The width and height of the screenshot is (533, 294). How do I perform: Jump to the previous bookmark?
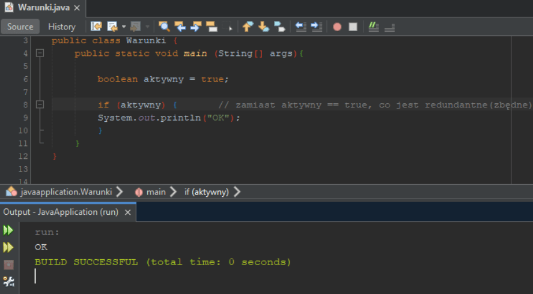click(248, 26)
